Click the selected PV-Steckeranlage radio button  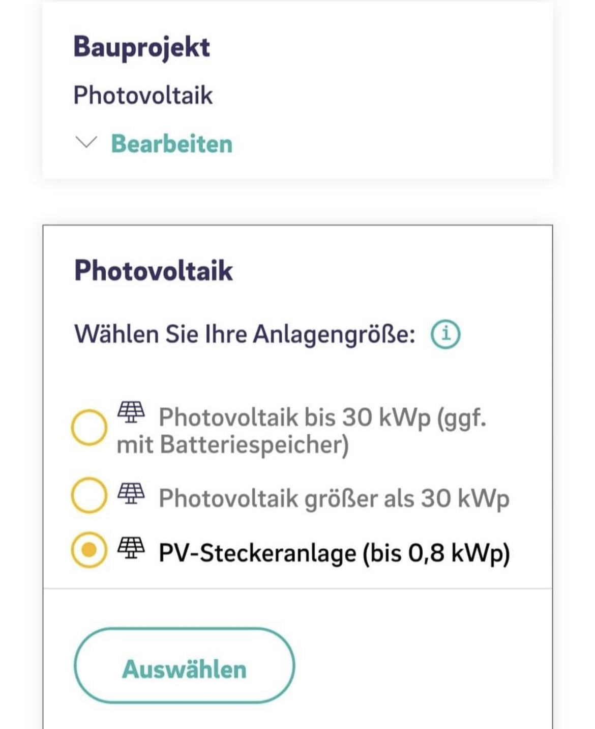pyautogui.click(x=89, y=550)
